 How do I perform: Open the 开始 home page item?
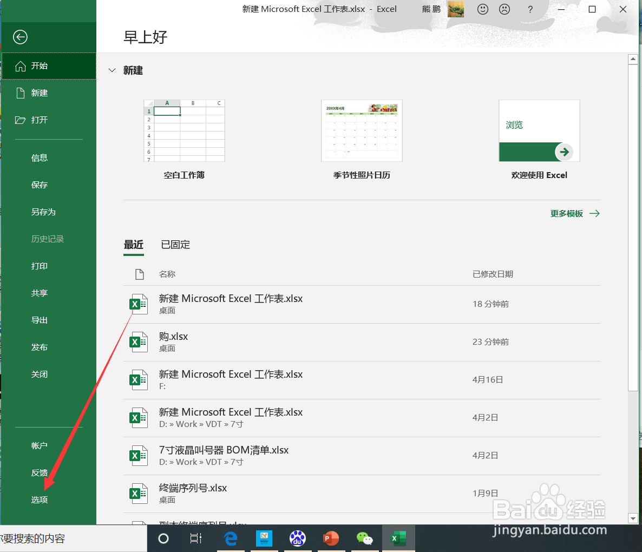(x=49, y=66)
